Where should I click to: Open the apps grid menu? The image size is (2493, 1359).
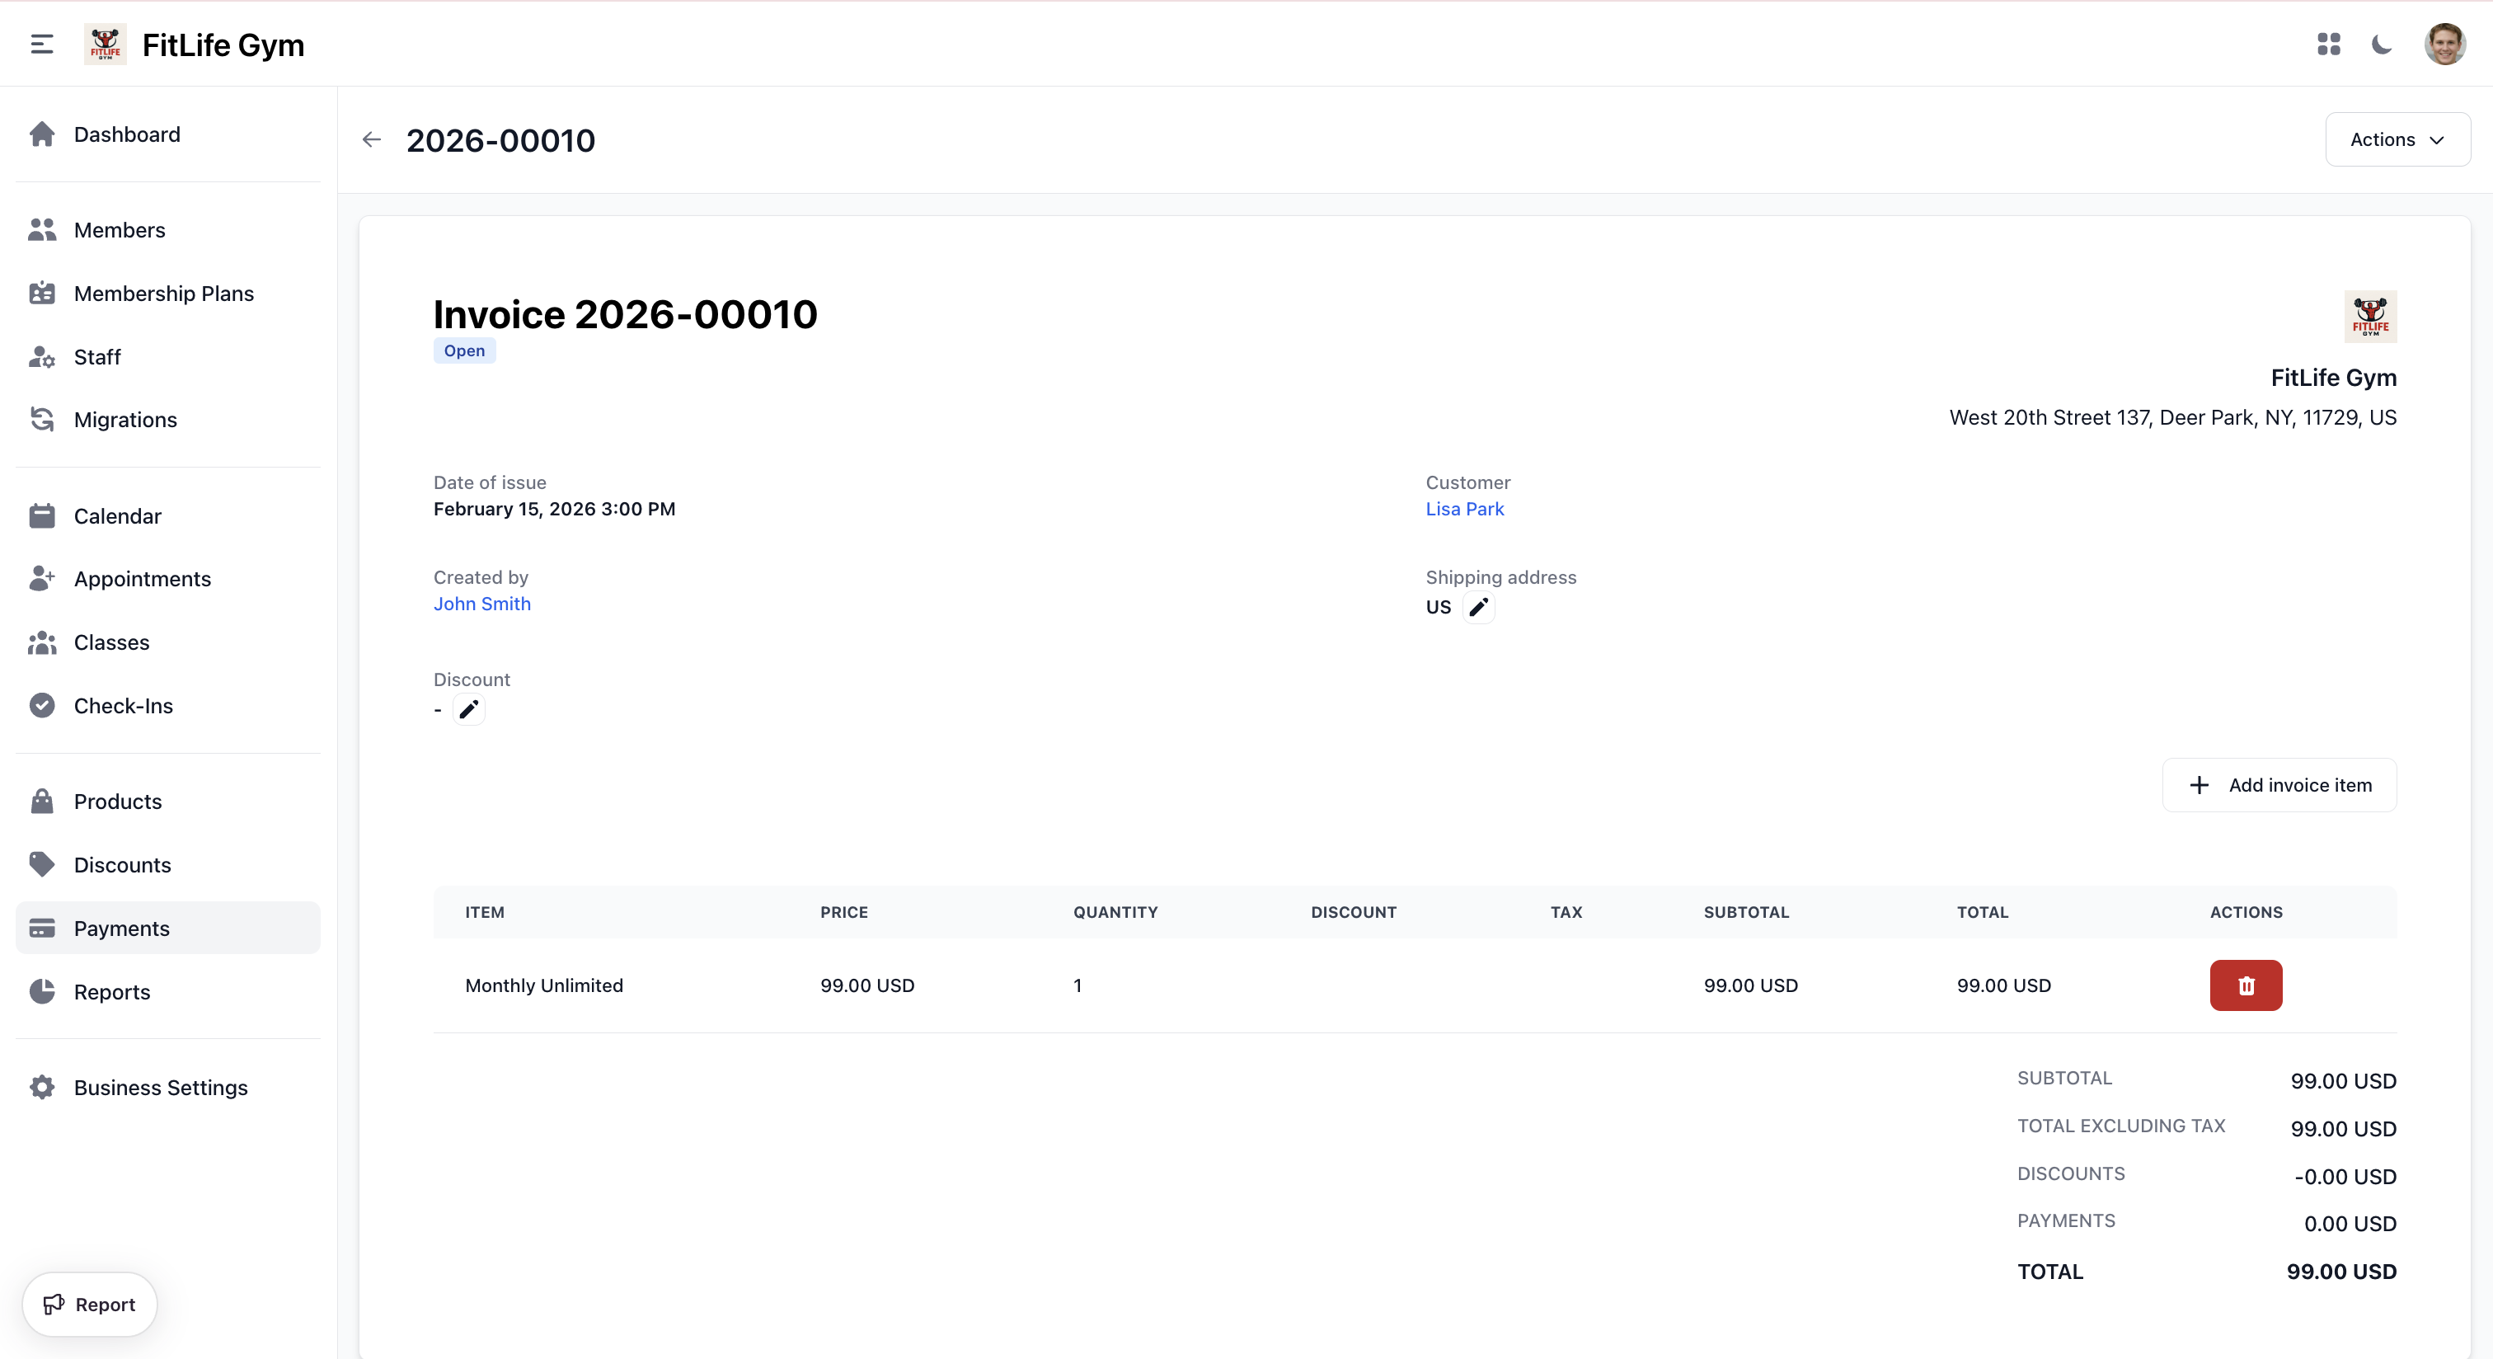pyautogui.click(x=2328, y=44)
